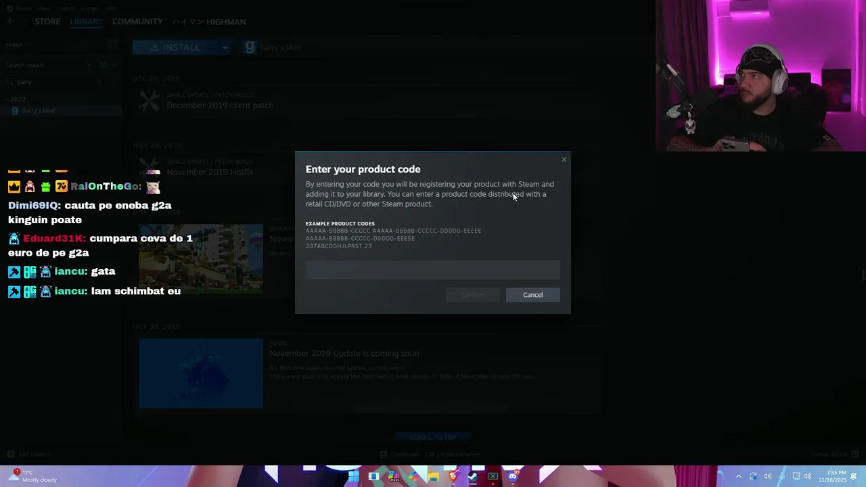Screen dimensions: 866x487
Task: Collapse the 2022 group
Action: 15,99
